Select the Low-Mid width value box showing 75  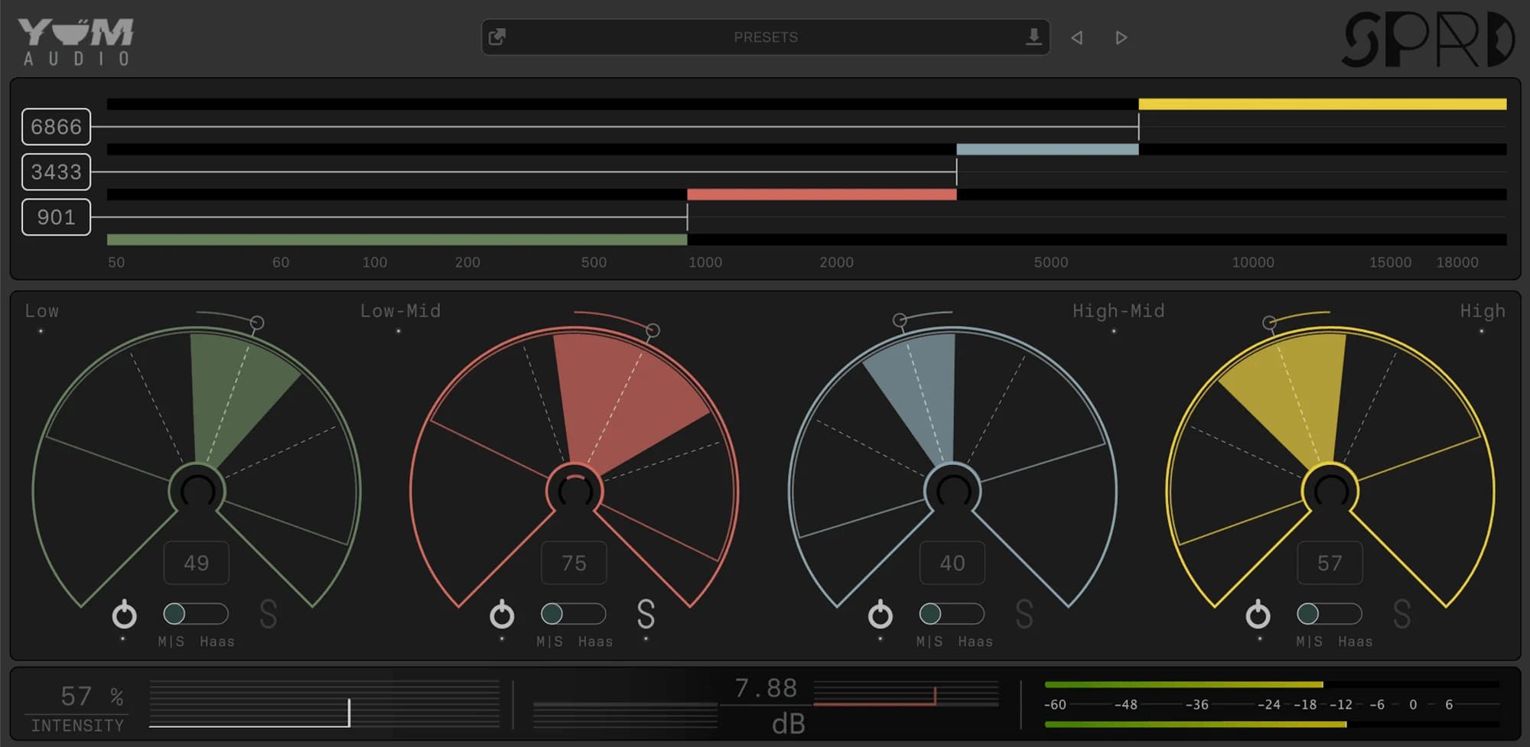[574, 563]
